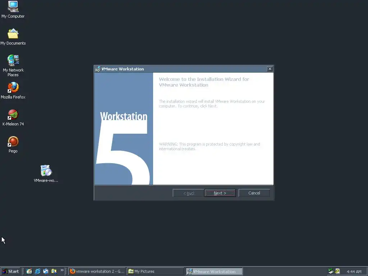
Task: Cancel the VMware Workstation installation
Action: (254, 193)
